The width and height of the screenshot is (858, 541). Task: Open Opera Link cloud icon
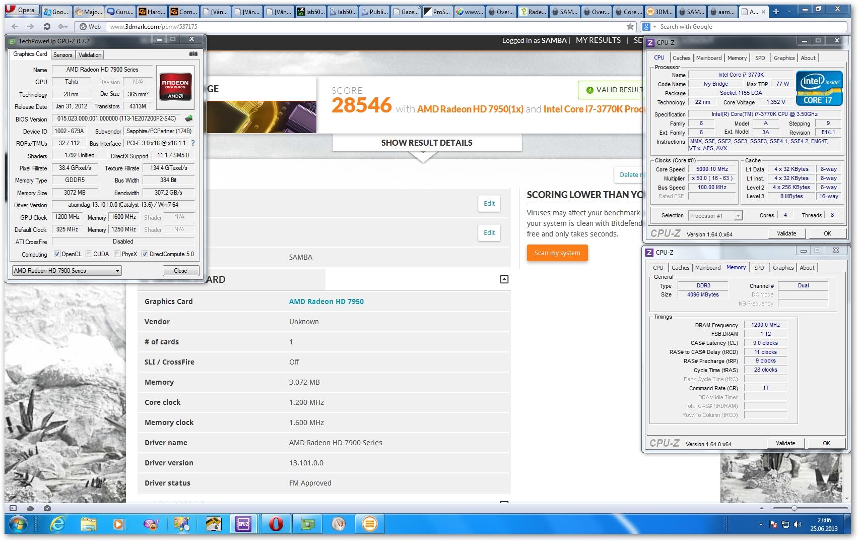point(30,508)
